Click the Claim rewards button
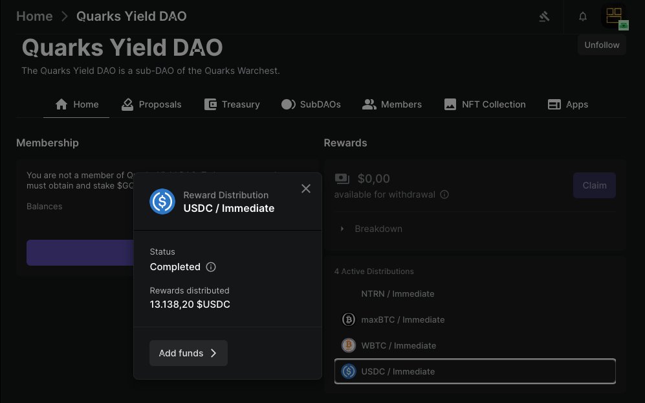645x403 pixels. (x=595, y=185)
